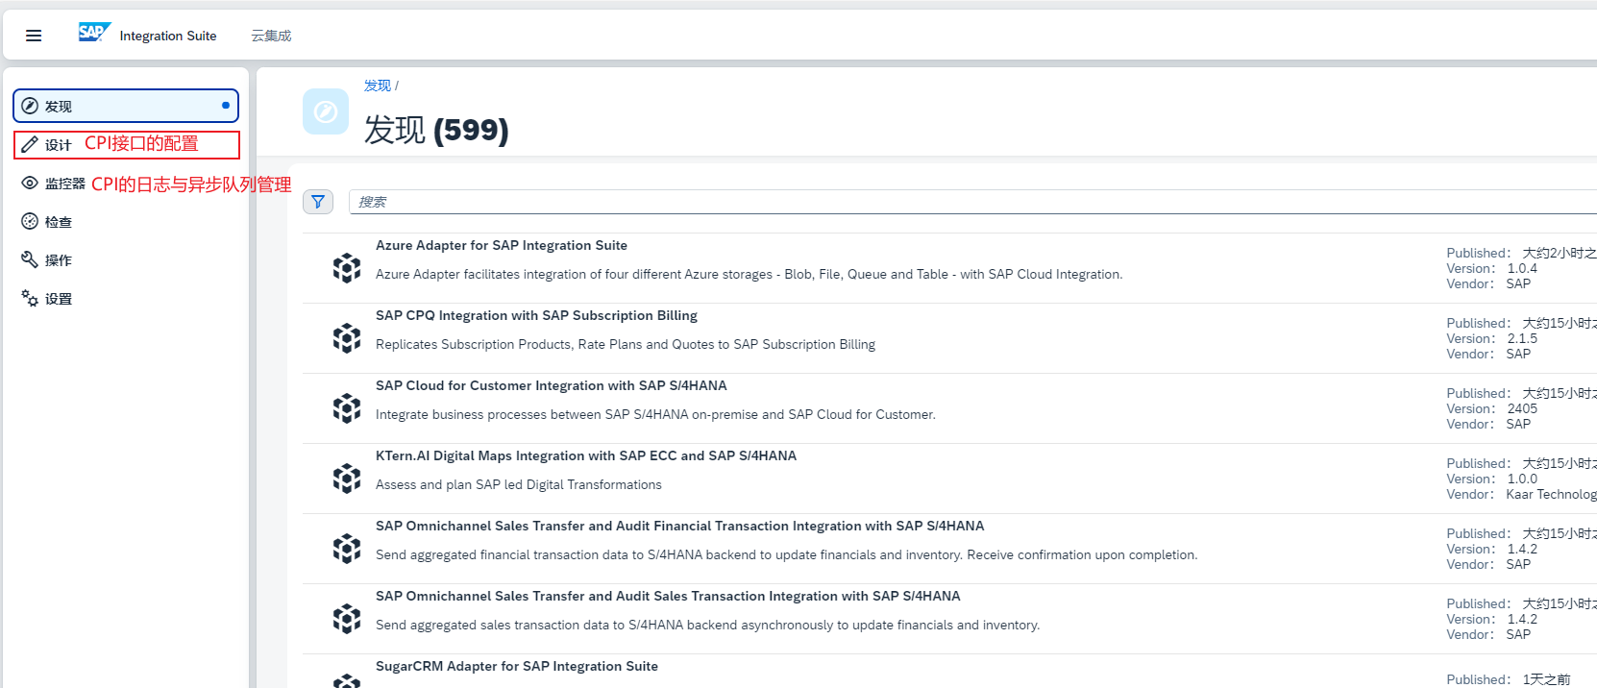Click the 设计 pencil sidebar icon

point(30,144)
